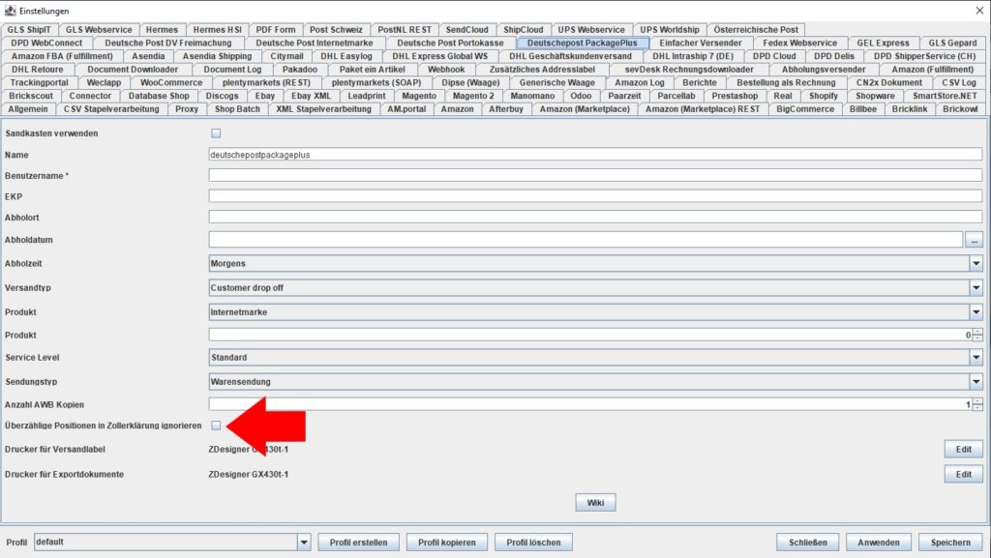This screenshot has height=558, width=991.
Task: Open the Amazon (Marketplace) REST tab
Action: pyautogui.click(x=703, y=109)
